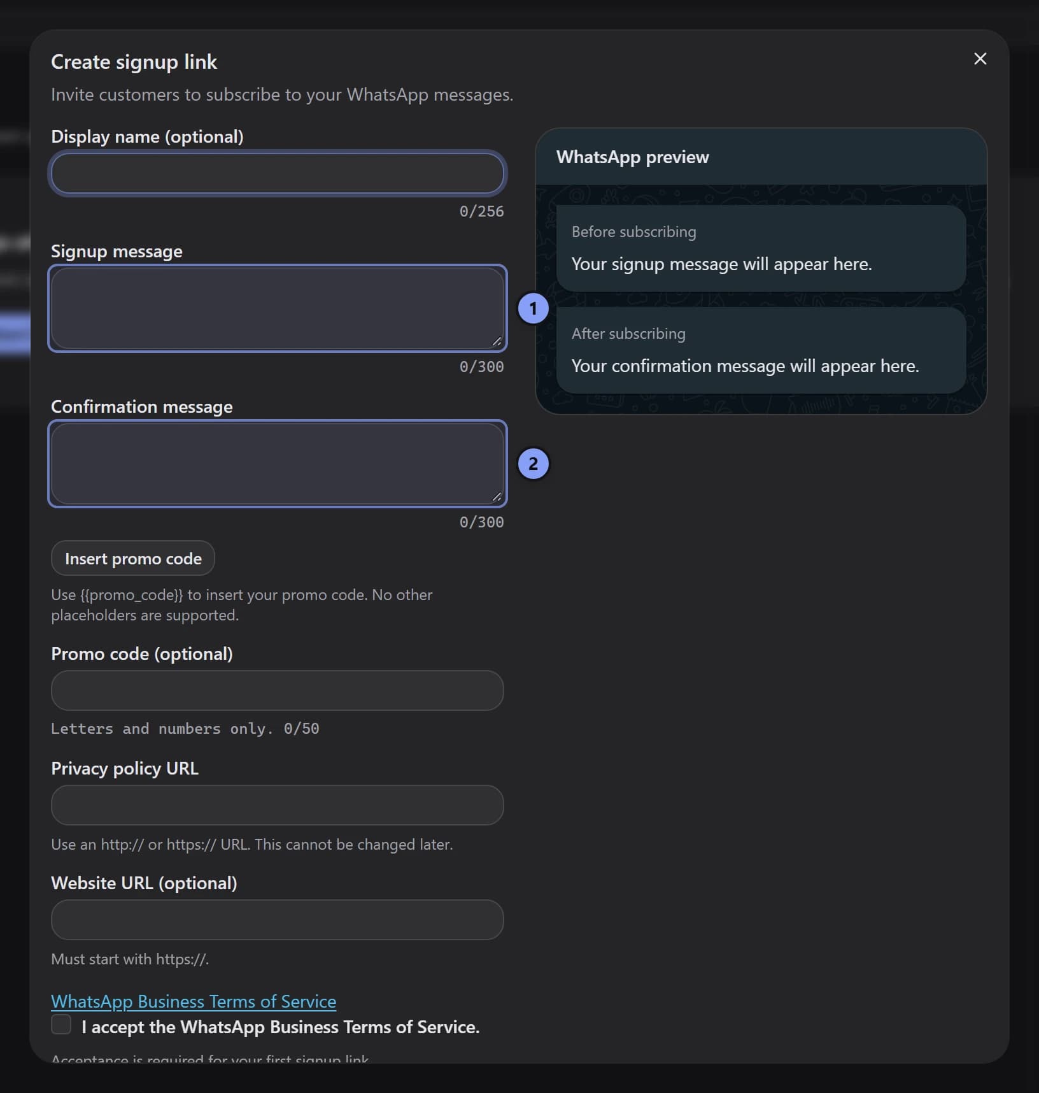Image resolution: width=1039 pixels, height=1093 pixels.
Task: Open WhatsApp Business Terms of Service link
Action: point(194,1001)
